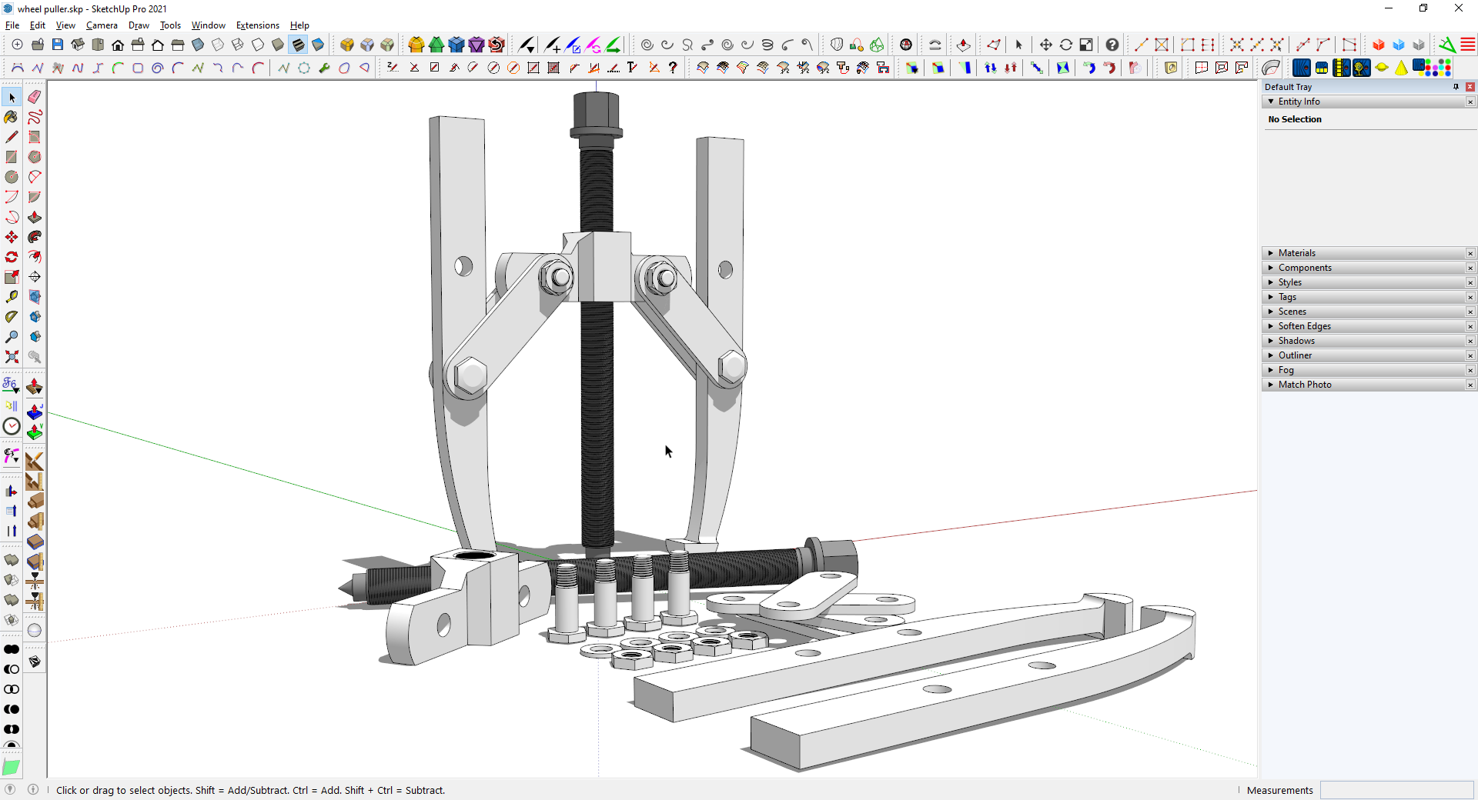
Task: Toggle the Default Tray auto-hide pin
Action: tap(1456, 87)
